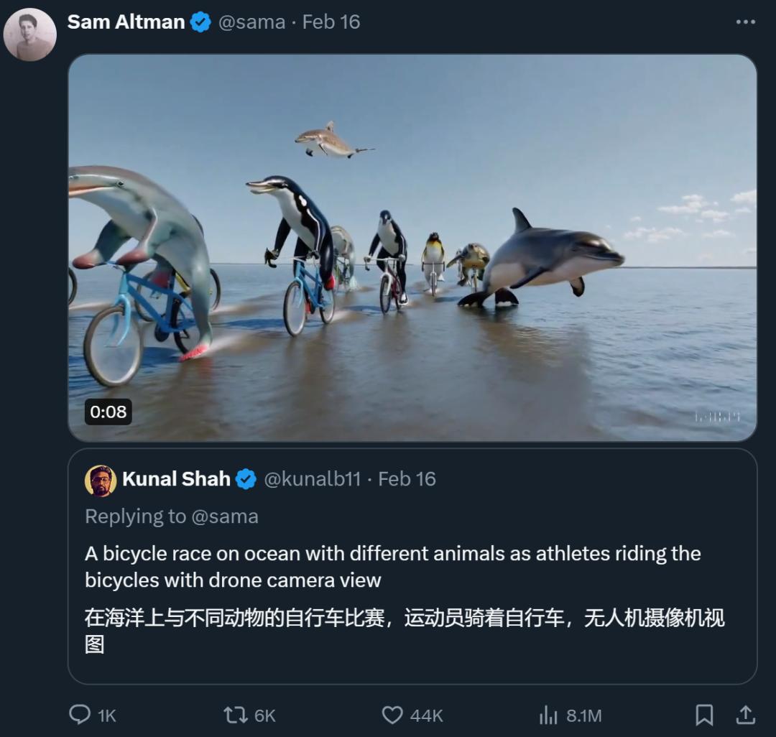The height and width of the screenshot is (737, 776).
Task: Open the reply comments icon
Action: tap(80, 715)
